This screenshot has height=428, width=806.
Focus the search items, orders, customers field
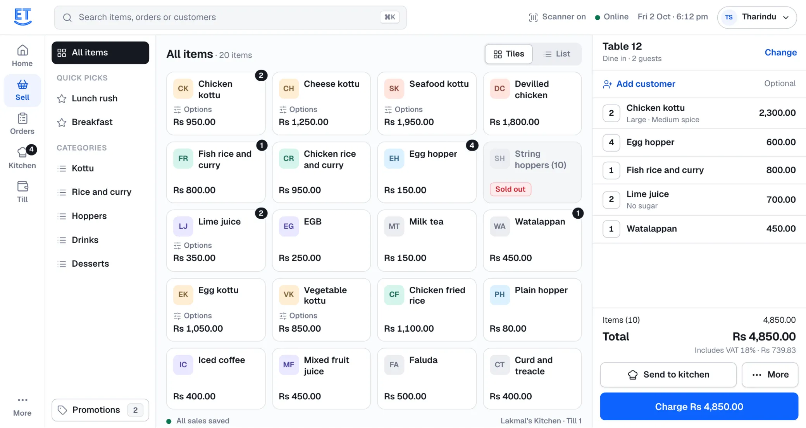[x=230, y=17]
